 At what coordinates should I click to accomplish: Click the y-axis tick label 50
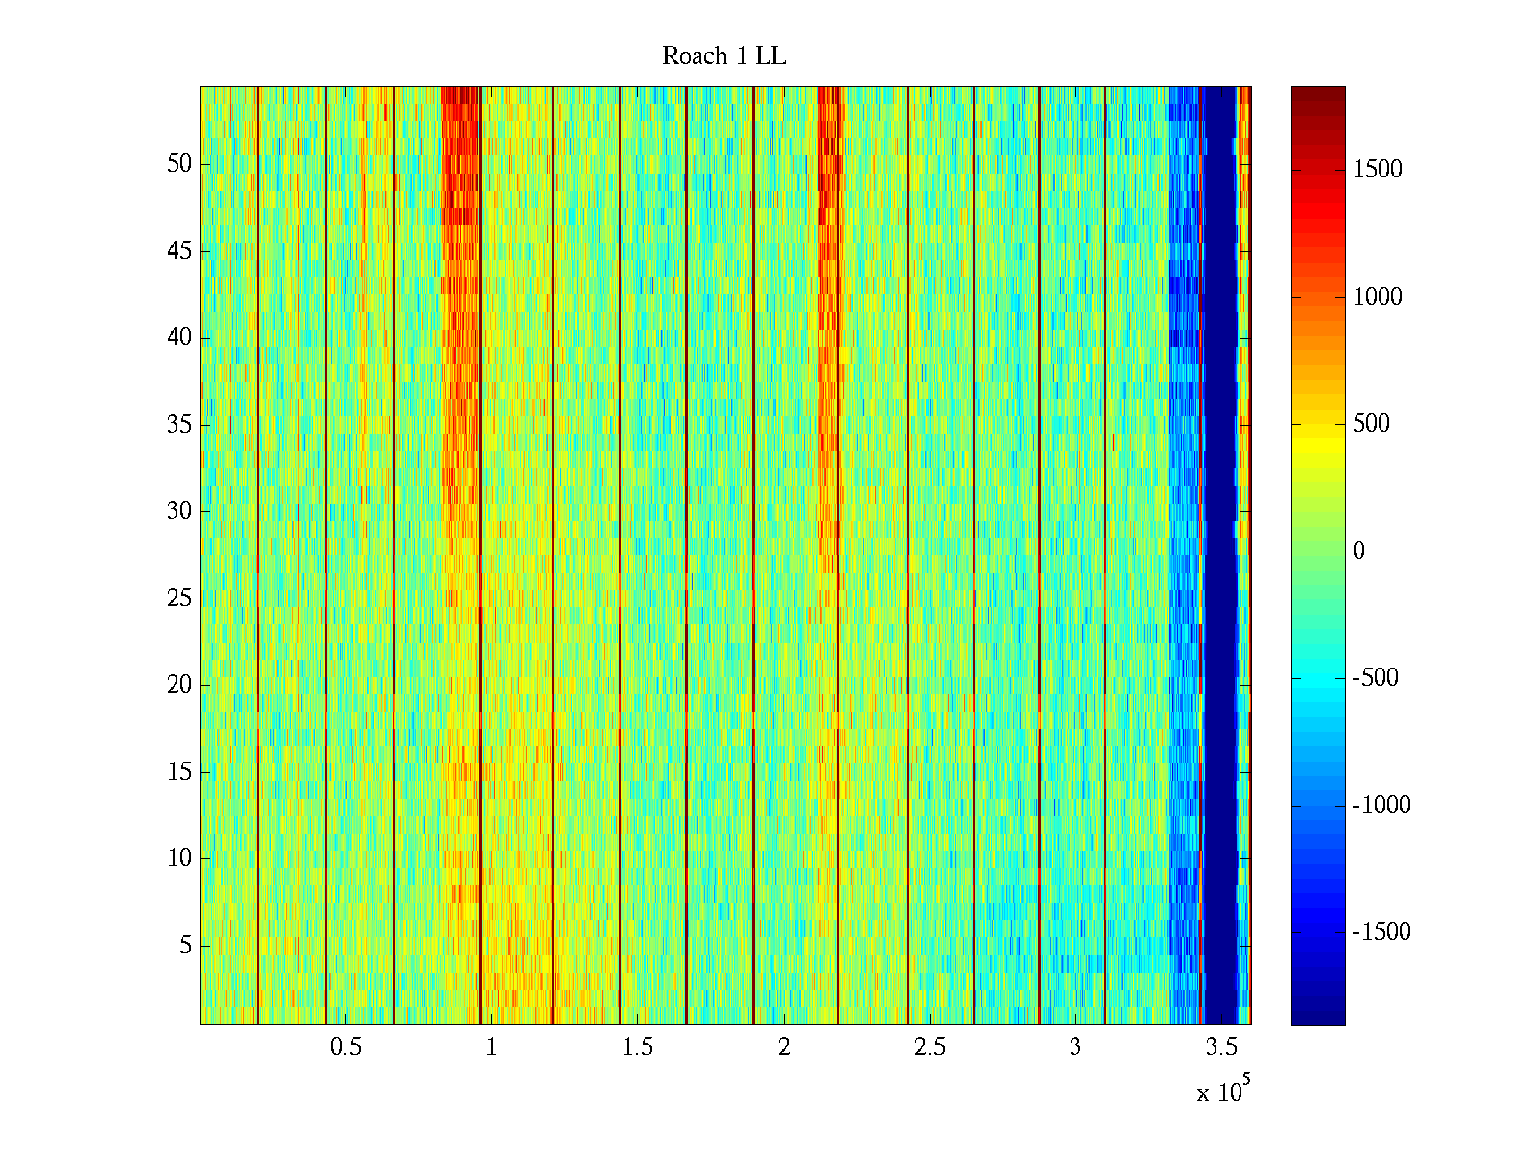click(x=179, y=164)
